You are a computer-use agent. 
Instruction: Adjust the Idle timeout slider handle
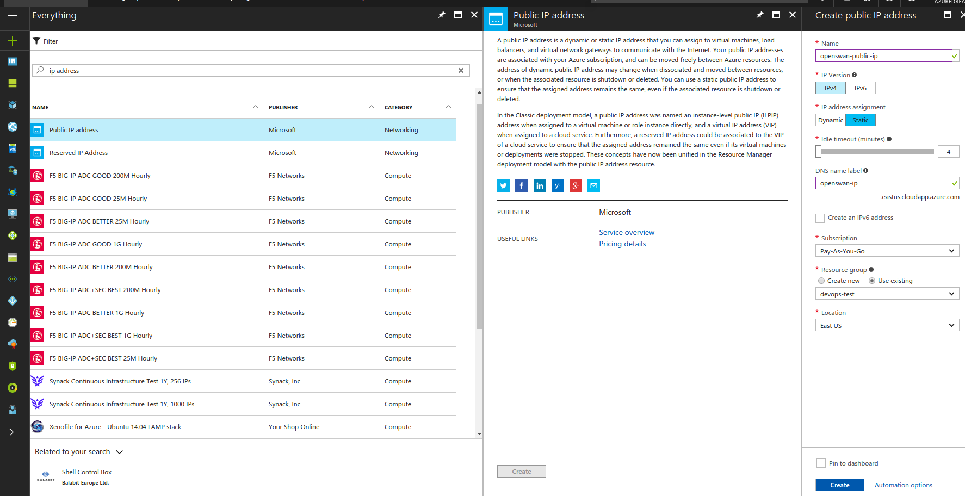[x=818, y=152]
